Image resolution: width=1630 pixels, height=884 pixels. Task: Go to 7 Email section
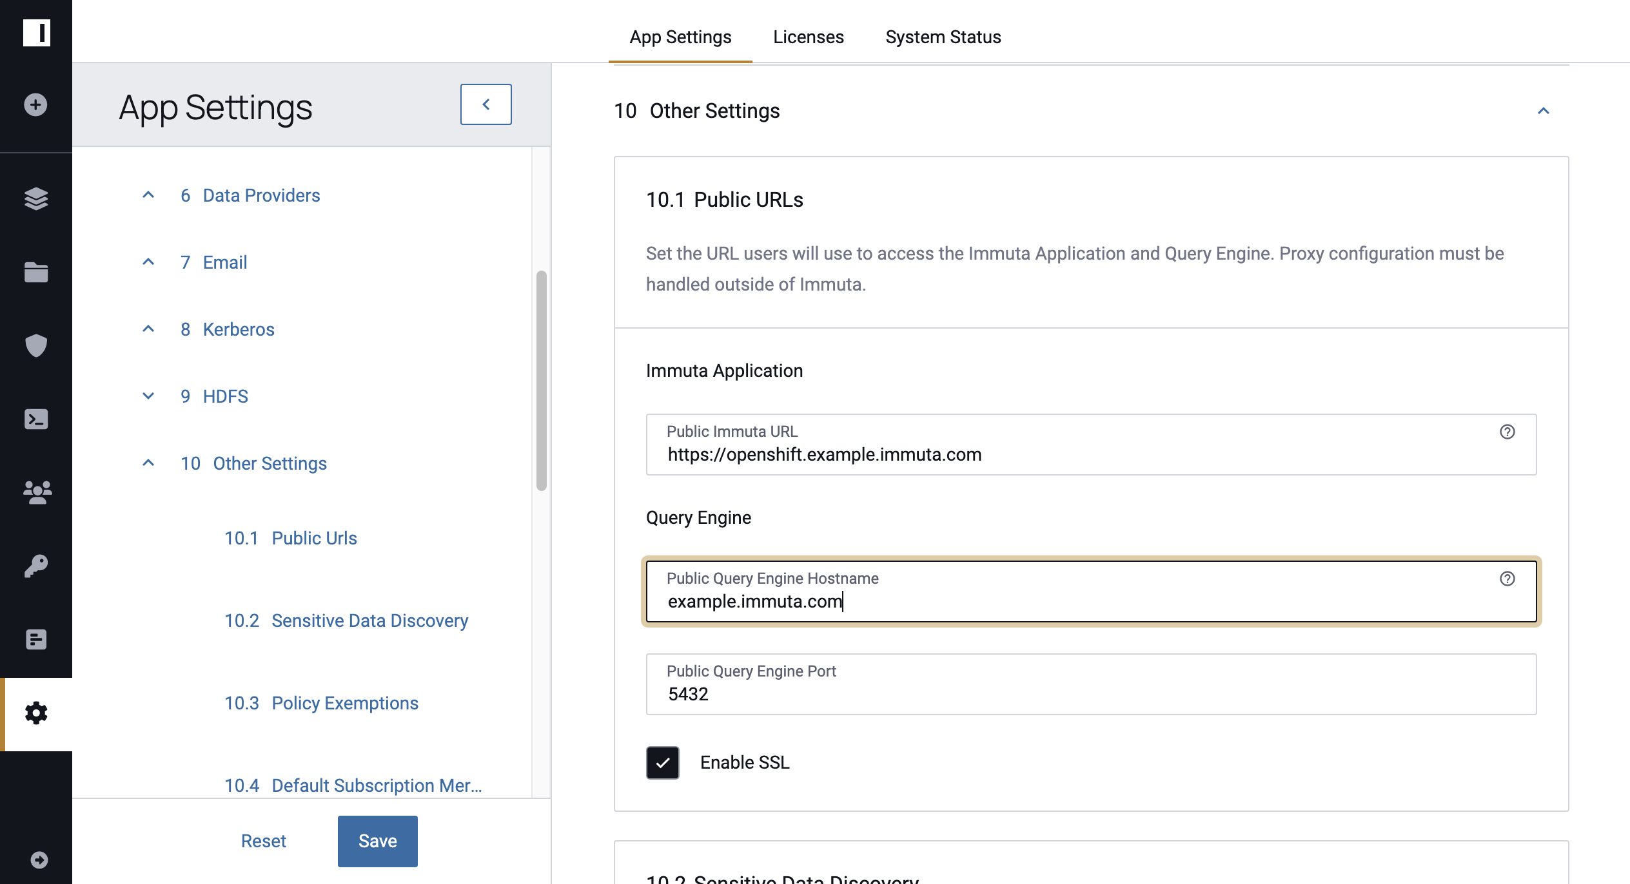(x=214, y=262)
